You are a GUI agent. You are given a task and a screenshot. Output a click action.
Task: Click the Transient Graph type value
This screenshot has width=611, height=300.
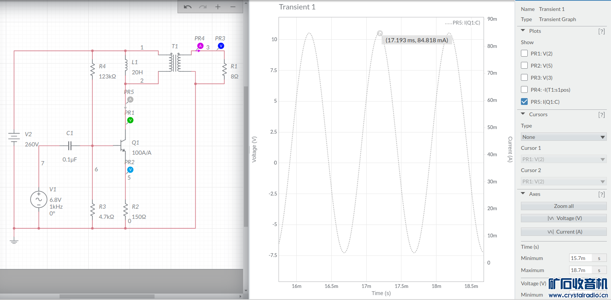[557, 19]
